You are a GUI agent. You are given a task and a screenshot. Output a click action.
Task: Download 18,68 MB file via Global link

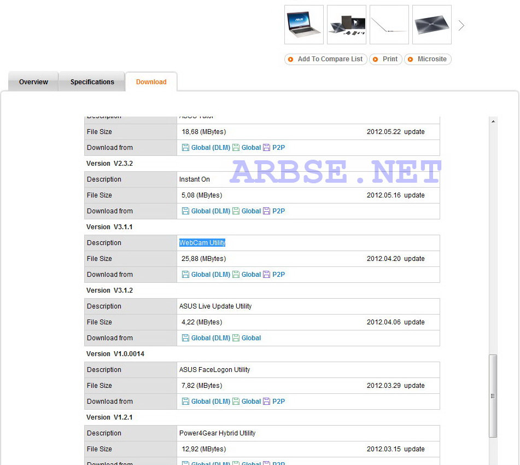pyautogui.click(x=251, y=148)
